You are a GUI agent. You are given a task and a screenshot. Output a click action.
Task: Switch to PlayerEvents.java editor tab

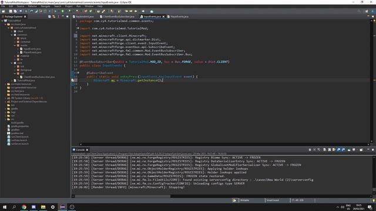(x=177, y=16)
